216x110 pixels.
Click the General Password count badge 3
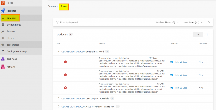107,51
